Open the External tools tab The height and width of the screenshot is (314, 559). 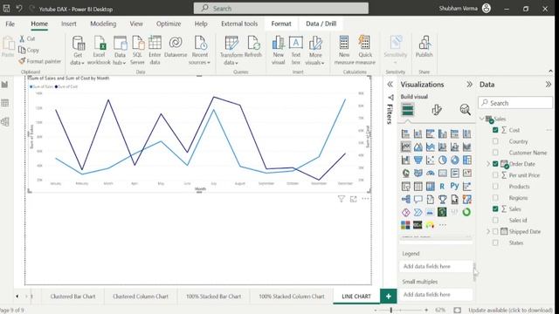[x=239, y=24]
